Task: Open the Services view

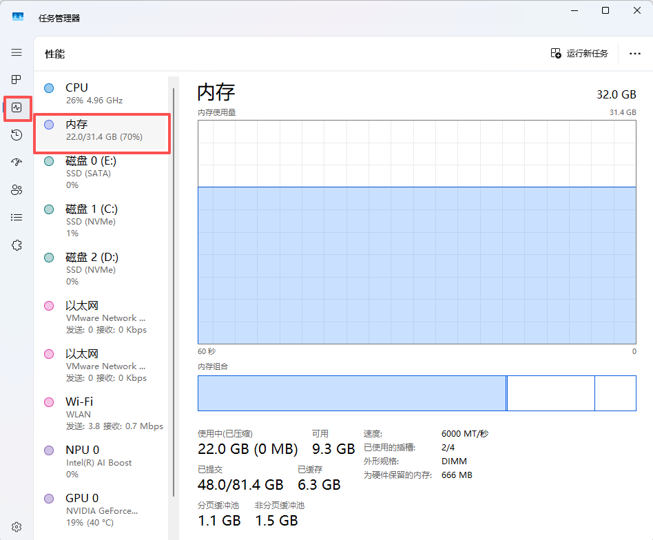Action: pos(16,245)
